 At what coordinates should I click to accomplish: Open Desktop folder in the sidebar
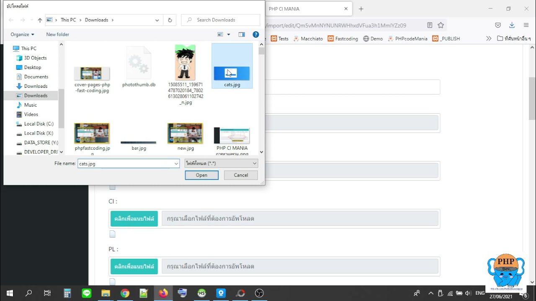(32, 67)
